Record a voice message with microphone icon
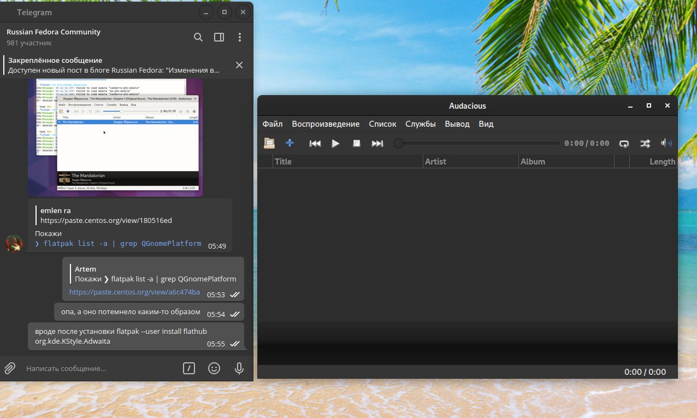Screen dimensions: 697x418 239,368
